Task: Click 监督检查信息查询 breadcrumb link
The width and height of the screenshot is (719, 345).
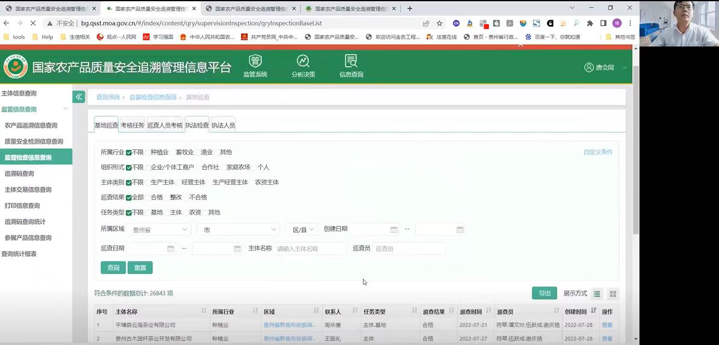Action: [x=153, y=98]
